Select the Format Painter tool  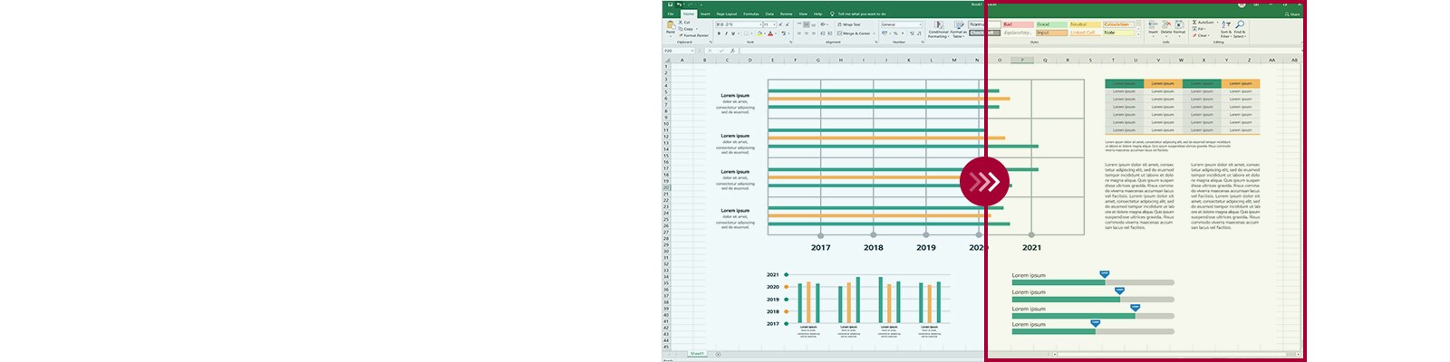694,35
